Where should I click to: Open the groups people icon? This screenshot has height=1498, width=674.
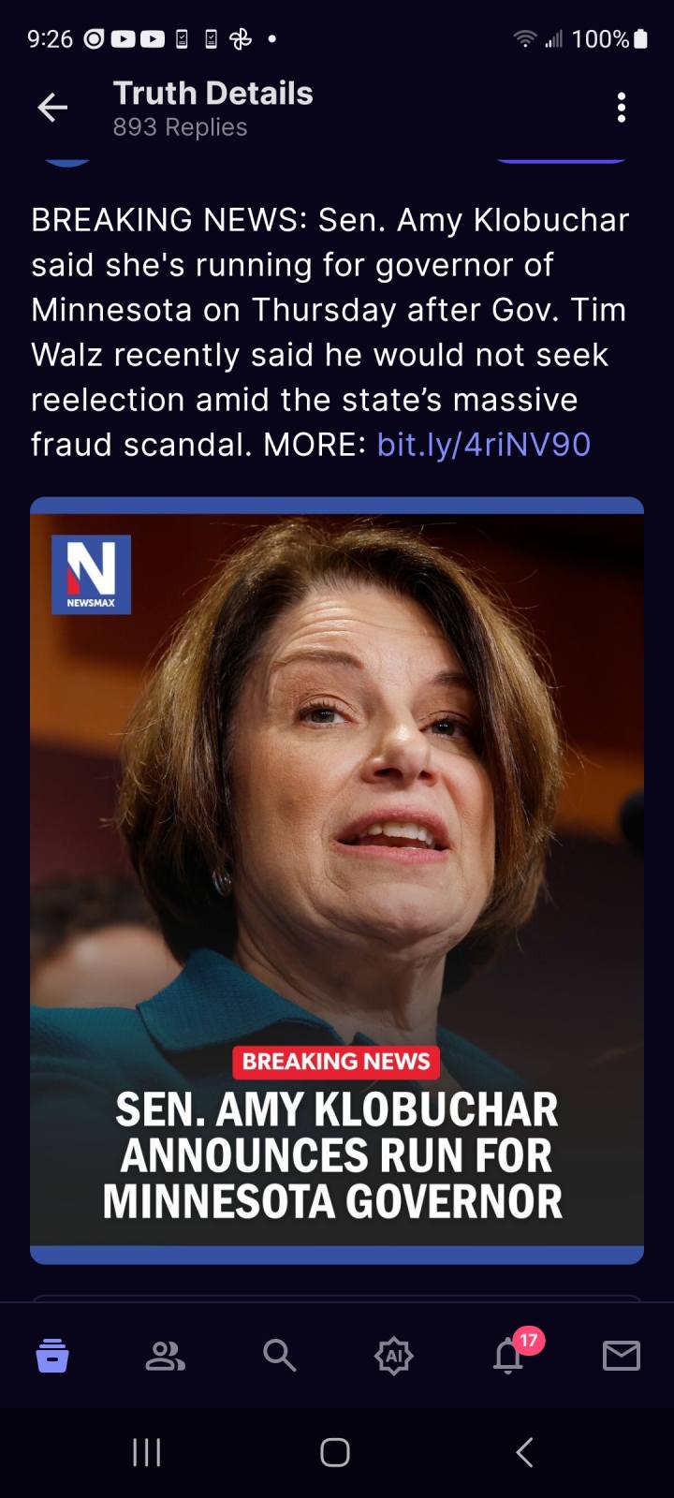(x=166, y=1355)
